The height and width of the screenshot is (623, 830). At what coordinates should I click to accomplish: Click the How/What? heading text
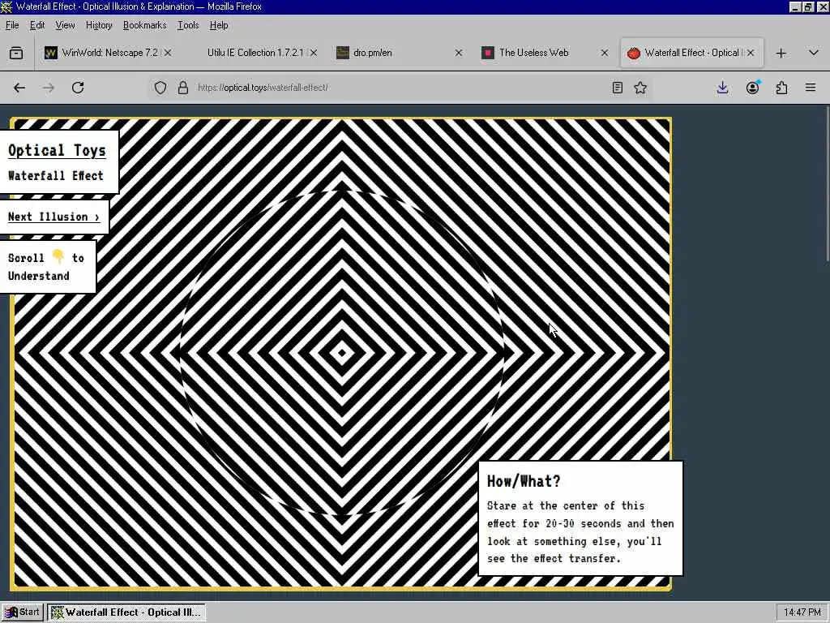click(x=524, y=481)
